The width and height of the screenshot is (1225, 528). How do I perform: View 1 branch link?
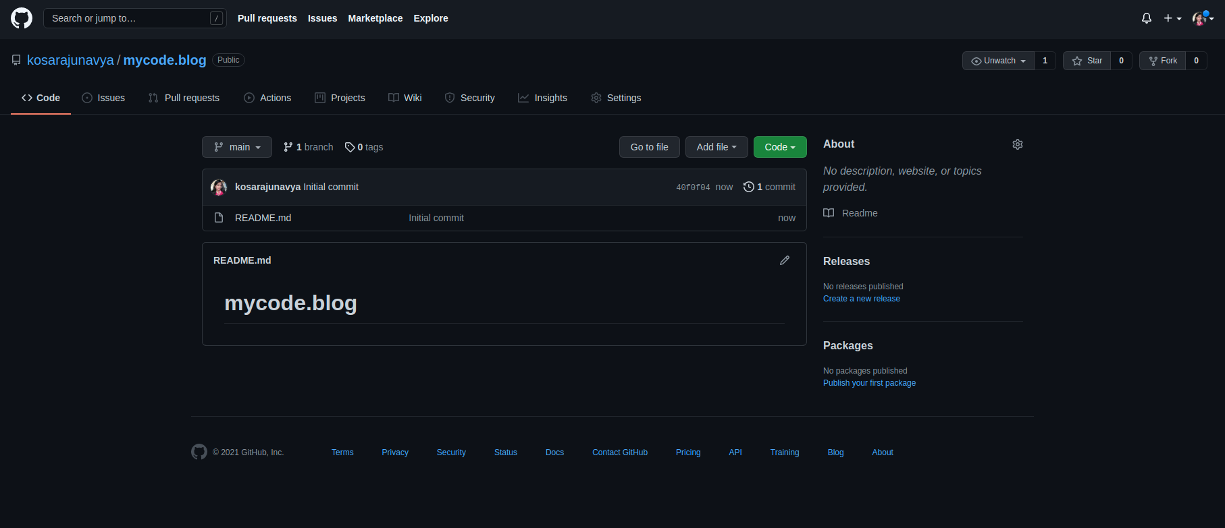click(x=308, y=147)
